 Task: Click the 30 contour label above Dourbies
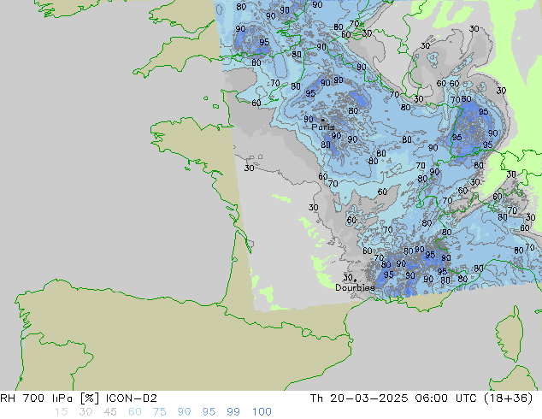pyautogui.click(x=347, y=277)
